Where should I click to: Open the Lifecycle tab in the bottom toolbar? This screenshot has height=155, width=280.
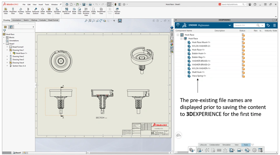203,145
